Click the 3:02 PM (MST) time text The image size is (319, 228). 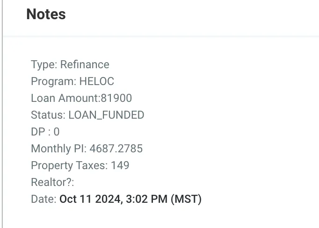tap(164, 199)
